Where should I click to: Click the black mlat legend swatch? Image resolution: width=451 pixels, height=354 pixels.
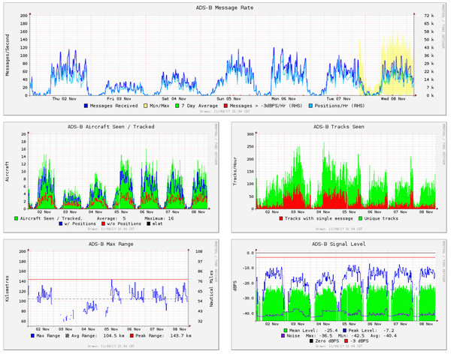[148, 223]
